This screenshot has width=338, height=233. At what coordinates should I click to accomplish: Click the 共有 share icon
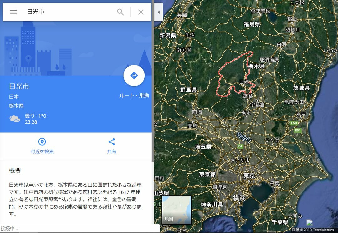(111, 142)
